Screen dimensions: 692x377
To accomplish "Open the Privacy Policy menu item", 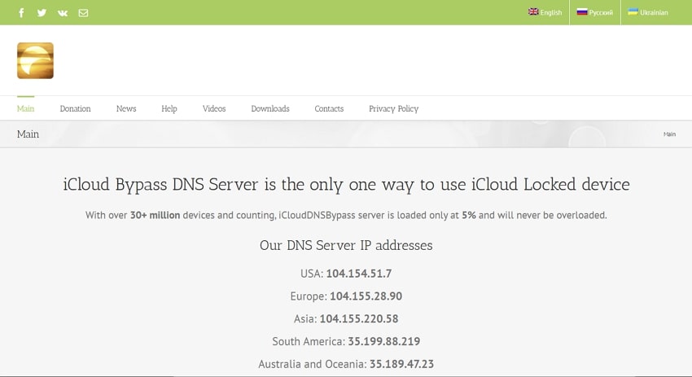I will tap(394, 108).
